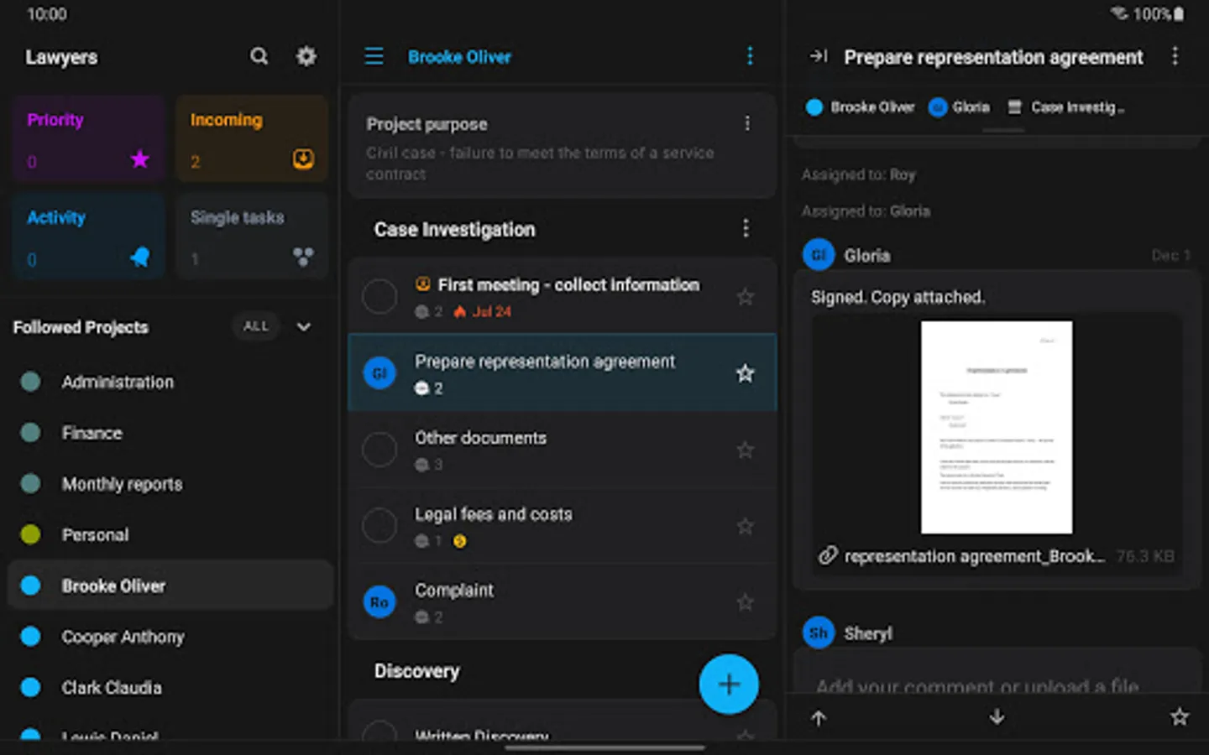Select the Brooke Oliver breadcrumb chip
Screen dimensions: 1209x755
(x=860, y=107)
